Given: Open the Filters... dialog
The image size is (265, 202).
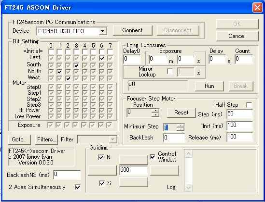Looking at the screenshot, I should point(46,139).
